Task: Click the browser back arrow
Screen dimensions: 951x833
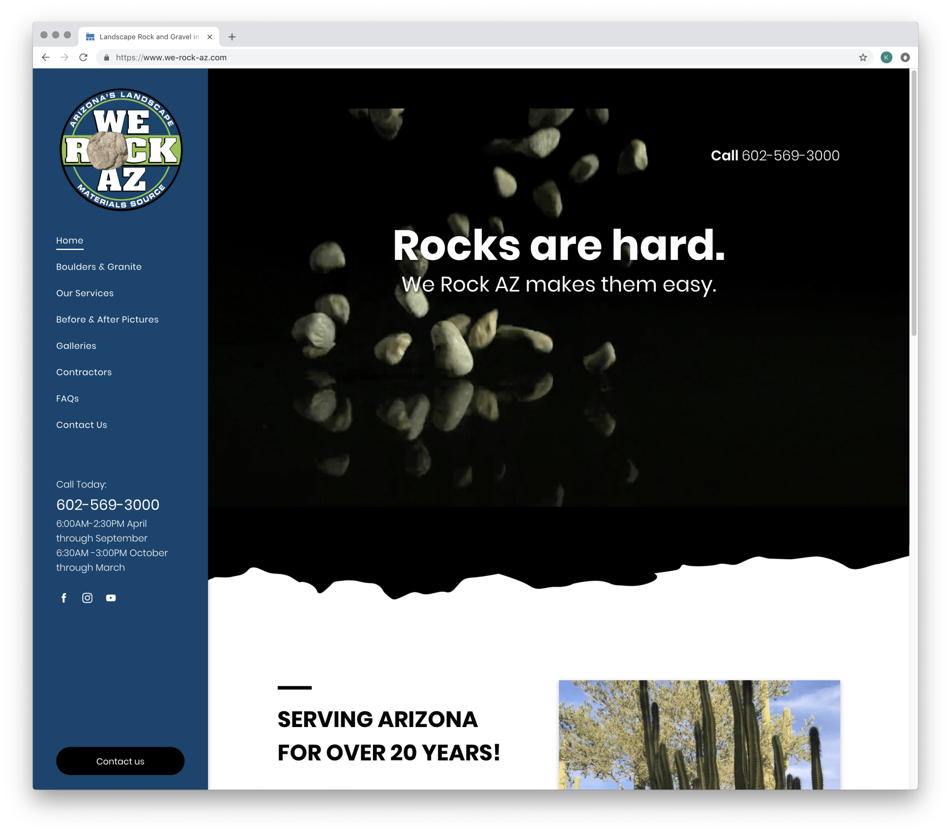Action: click(46, 57)
